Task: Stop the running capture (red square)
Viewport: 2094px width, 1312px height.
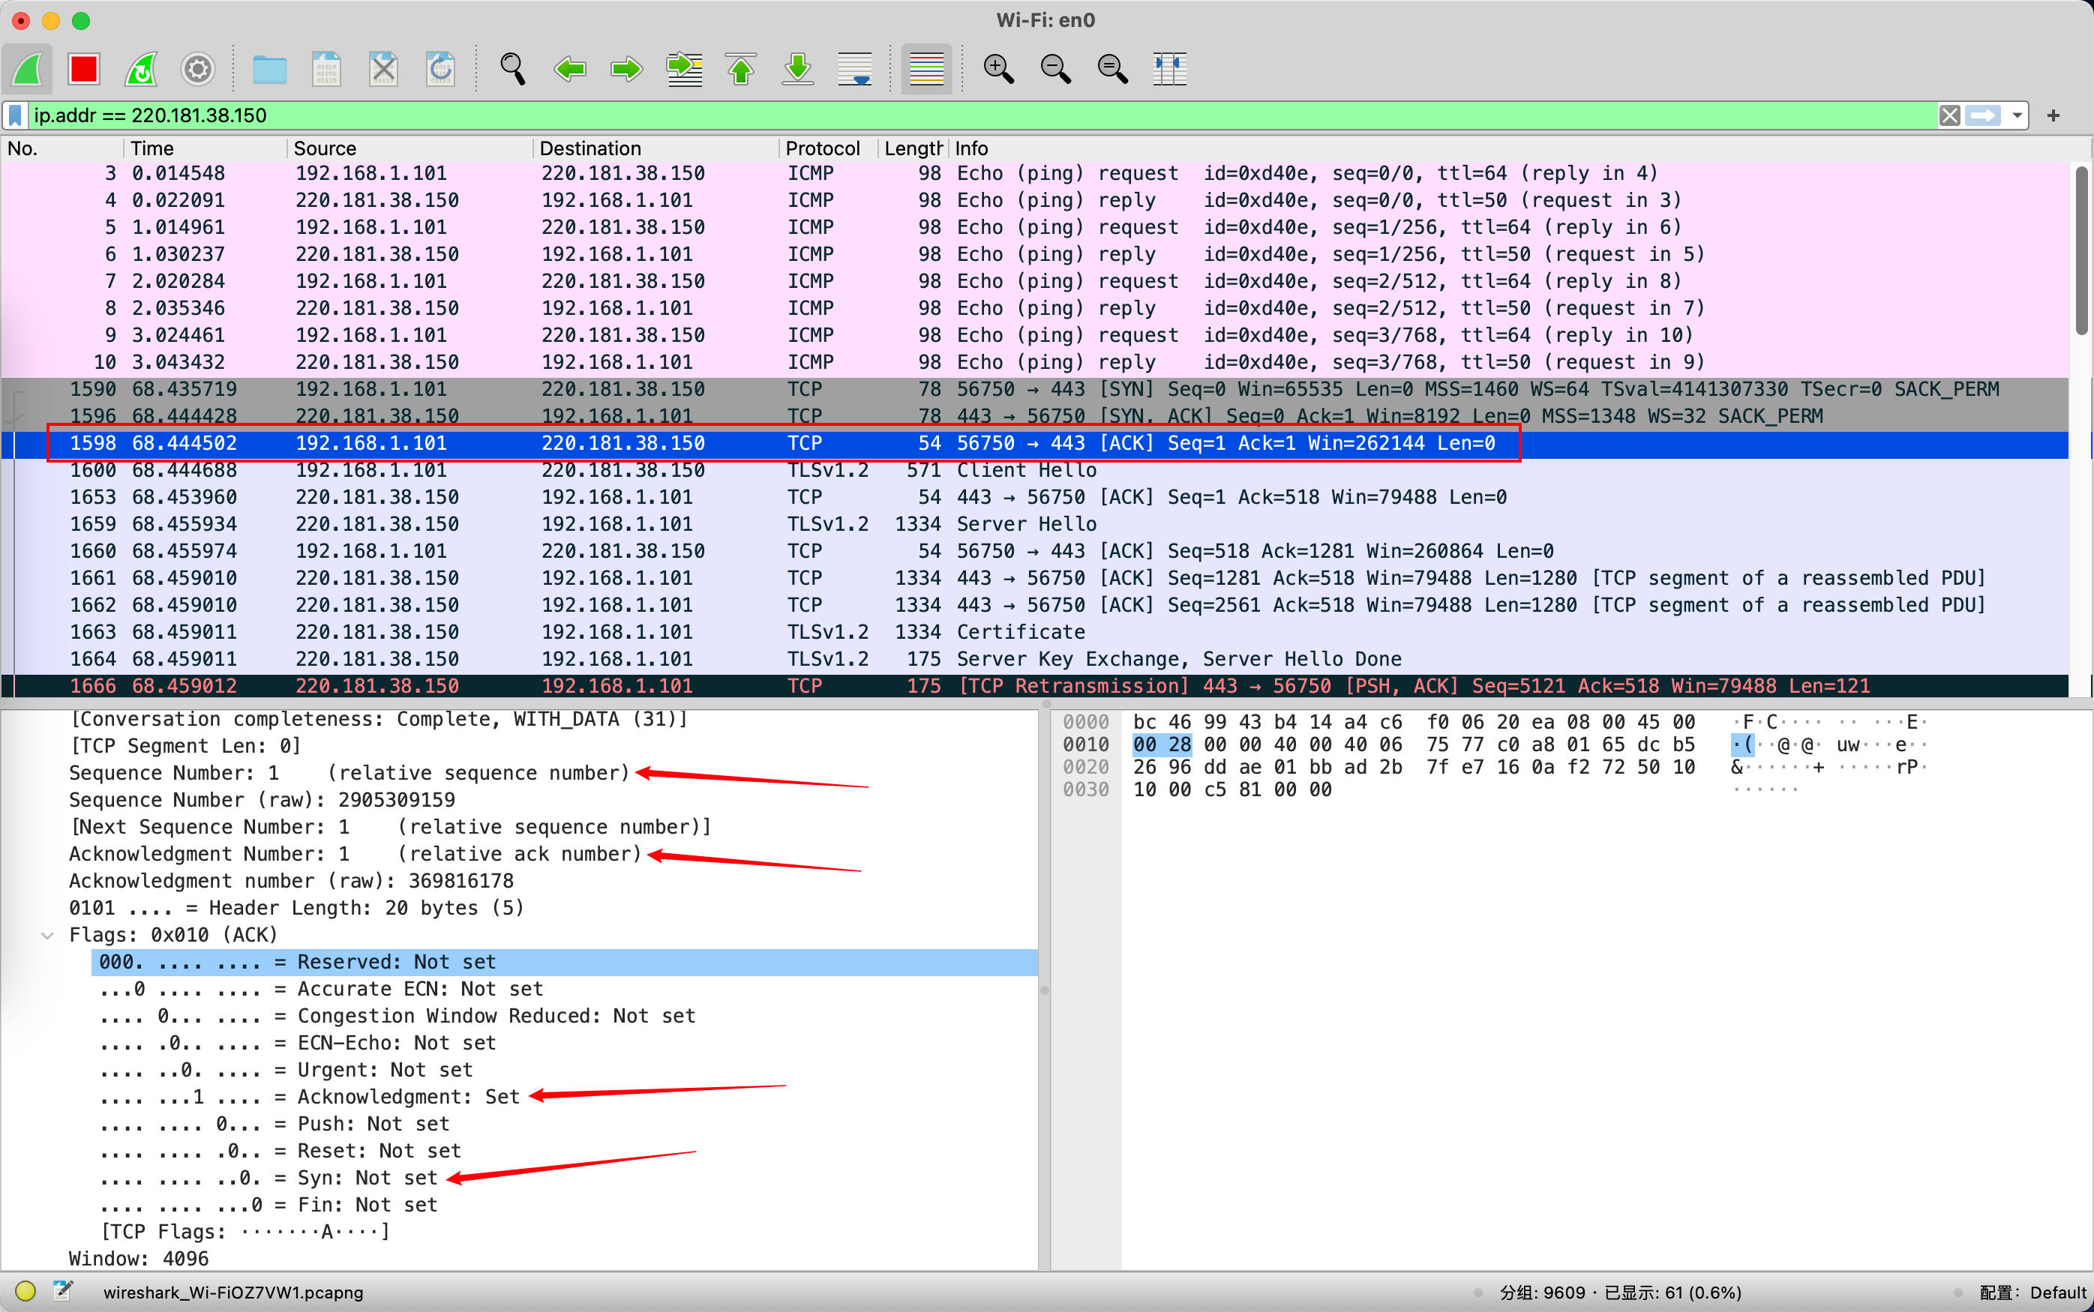Action: point(84,68)
